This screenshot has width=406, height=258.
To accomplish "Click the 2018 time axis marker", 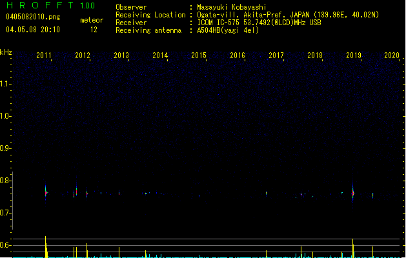I will tap(315, 55).
